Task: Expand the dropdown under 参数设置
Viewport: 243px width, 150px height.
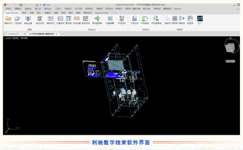Action: [28, 25]
